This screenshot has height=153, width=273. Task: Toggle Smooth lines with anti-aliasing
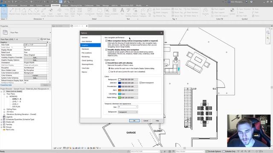[106, 63]
